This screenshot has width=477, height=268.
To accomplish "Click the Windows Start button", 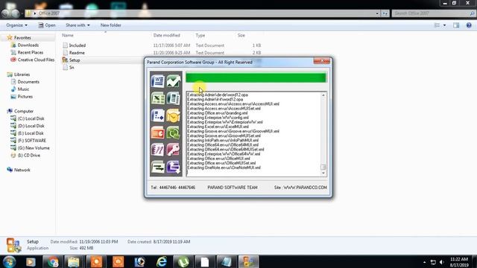I will tap(9, 261).
